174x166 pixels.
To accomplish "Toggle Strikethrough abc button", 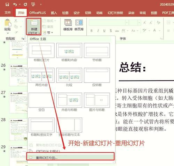I will (x=117, y=31).
